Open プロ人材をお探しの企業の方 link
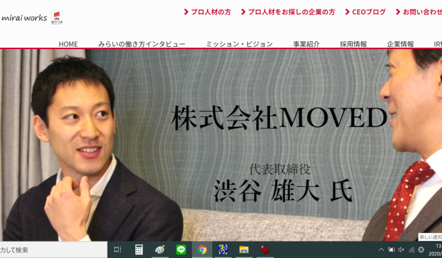This screenshot has height=258, width=442. pos(288,12)
